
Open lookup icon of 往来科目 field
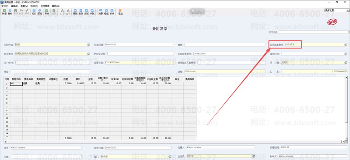click(346, 54)
